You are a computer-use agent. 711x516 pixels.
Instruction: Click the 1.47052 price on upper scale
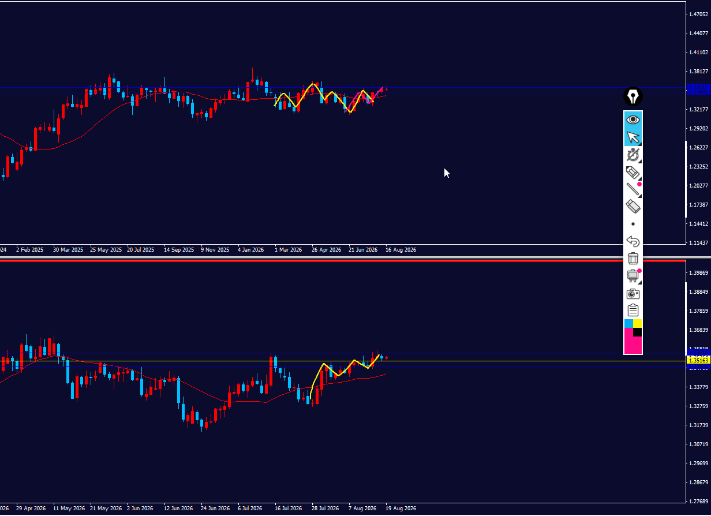coord(698,14)
